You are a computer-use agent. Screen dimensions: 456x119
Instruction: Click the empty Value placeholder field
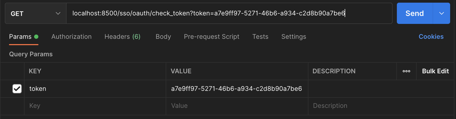click(237, 106)
